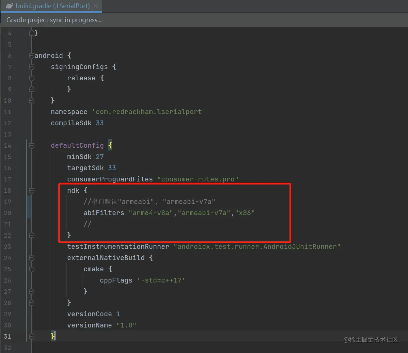Collapse the android block via gutter arrow
Screen dimensions: 408x353
tap(31, 55)
